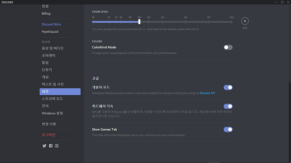Click the red 로그아웃 button

pyautogui.click(x=60, y=135)
